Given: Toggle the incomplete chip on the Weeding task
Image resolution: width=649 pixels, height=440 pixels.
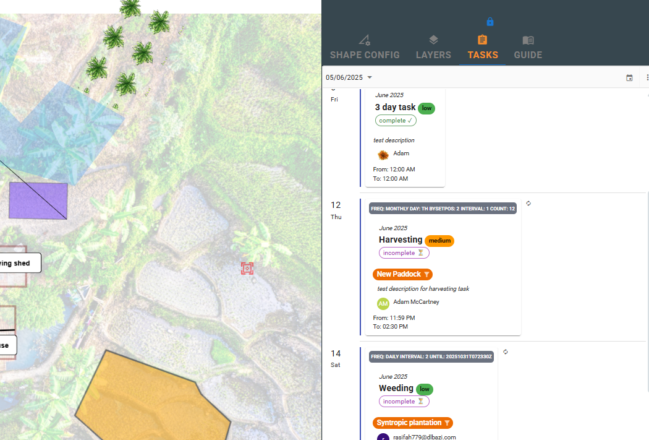Looking at the screenshot, I should pos(404,401).
